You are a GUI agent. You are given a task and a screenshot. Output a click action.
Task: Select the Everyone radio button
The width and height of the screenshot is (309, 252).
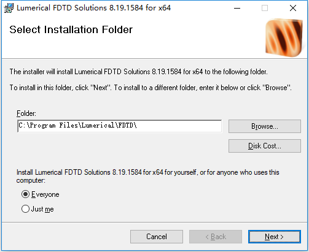25,194
